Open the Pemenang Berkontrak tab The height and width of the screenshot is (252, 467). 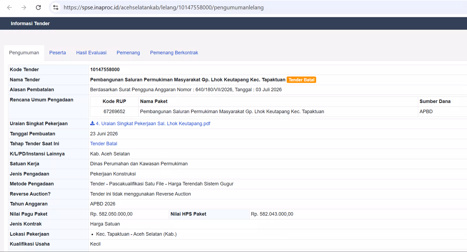(x=174, y=53)
